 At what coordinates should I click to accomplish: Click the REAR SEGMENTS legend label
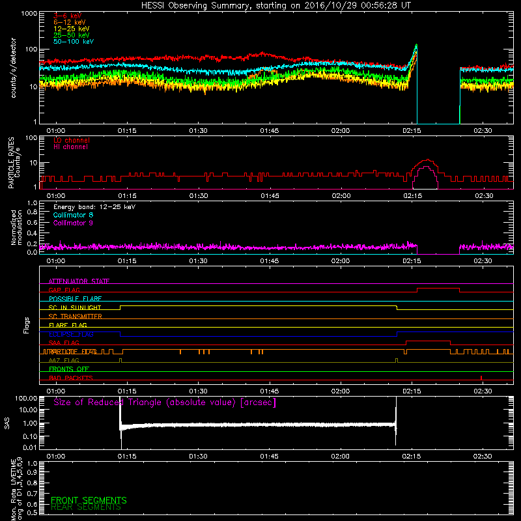pos(86,507)
